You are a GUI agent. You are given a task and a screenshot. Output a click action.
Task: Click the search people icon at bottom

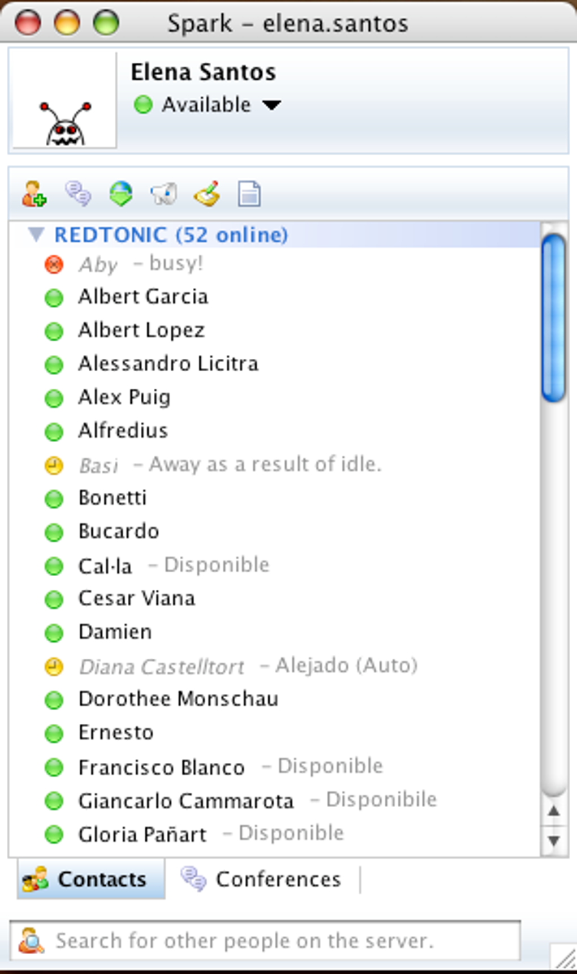pos(32,940)
